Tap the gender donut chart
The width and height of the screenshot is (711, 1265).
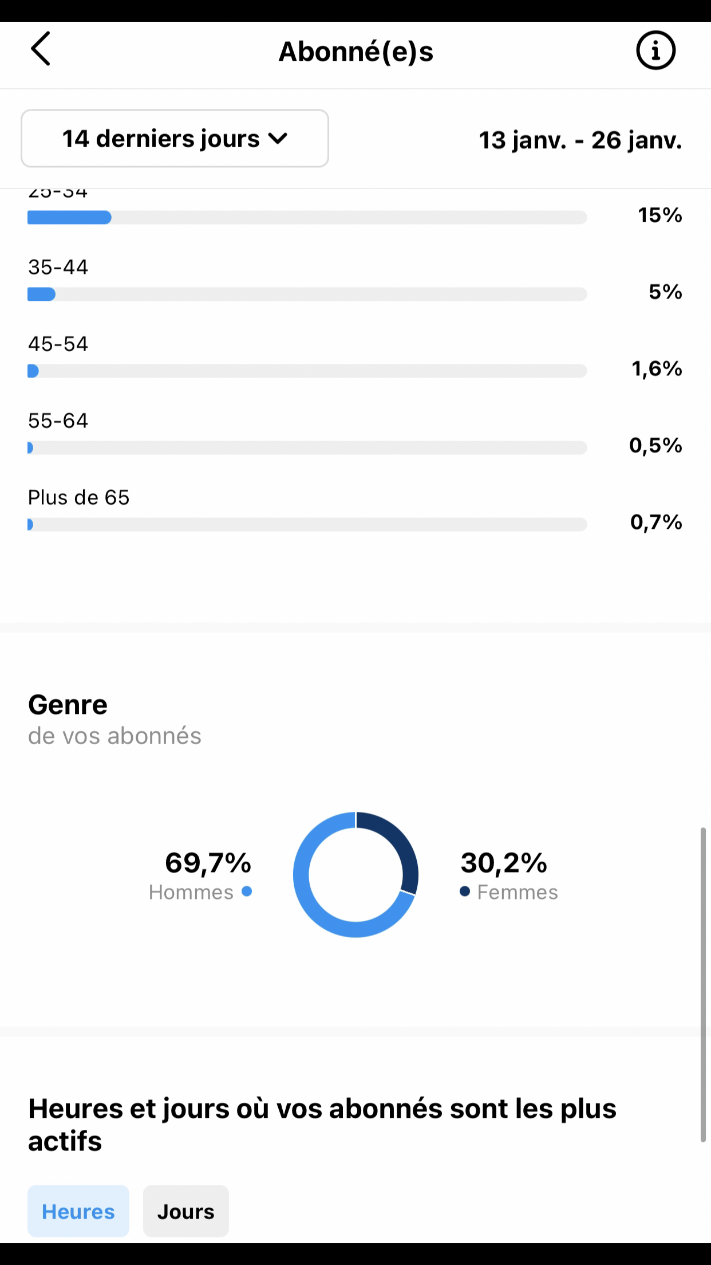[x=355, y=875]
